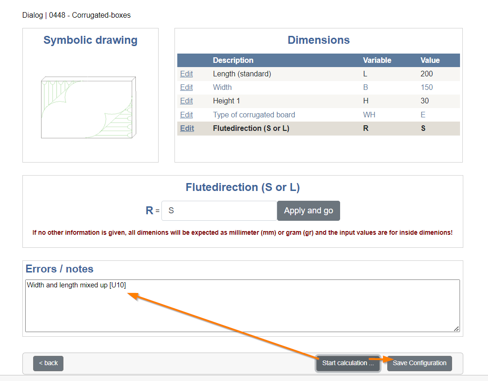
Task: Focus the R value input field
Action: pos(219,211)
